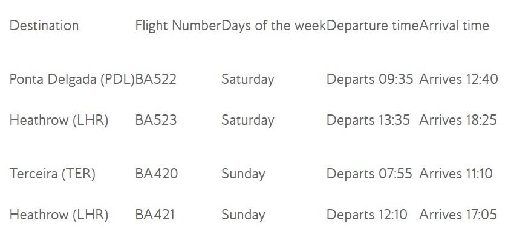
Task: Click Arrives 12:40 cell
Action: [458, 79]
